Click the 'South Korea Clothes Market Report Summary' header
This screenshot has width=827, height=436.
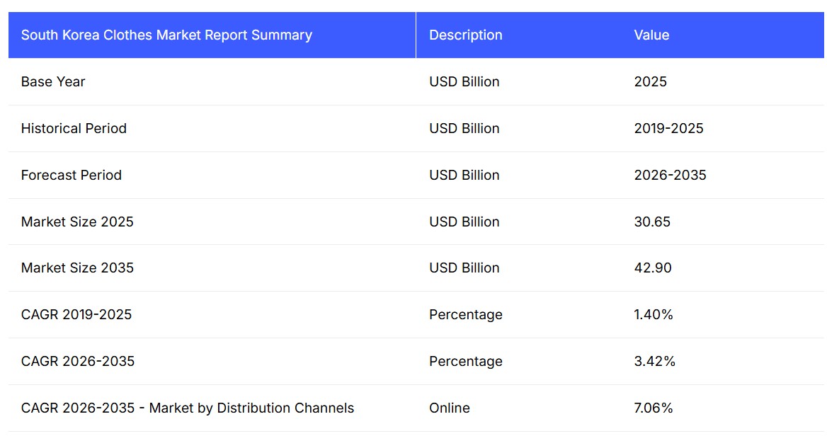point(166,35)
